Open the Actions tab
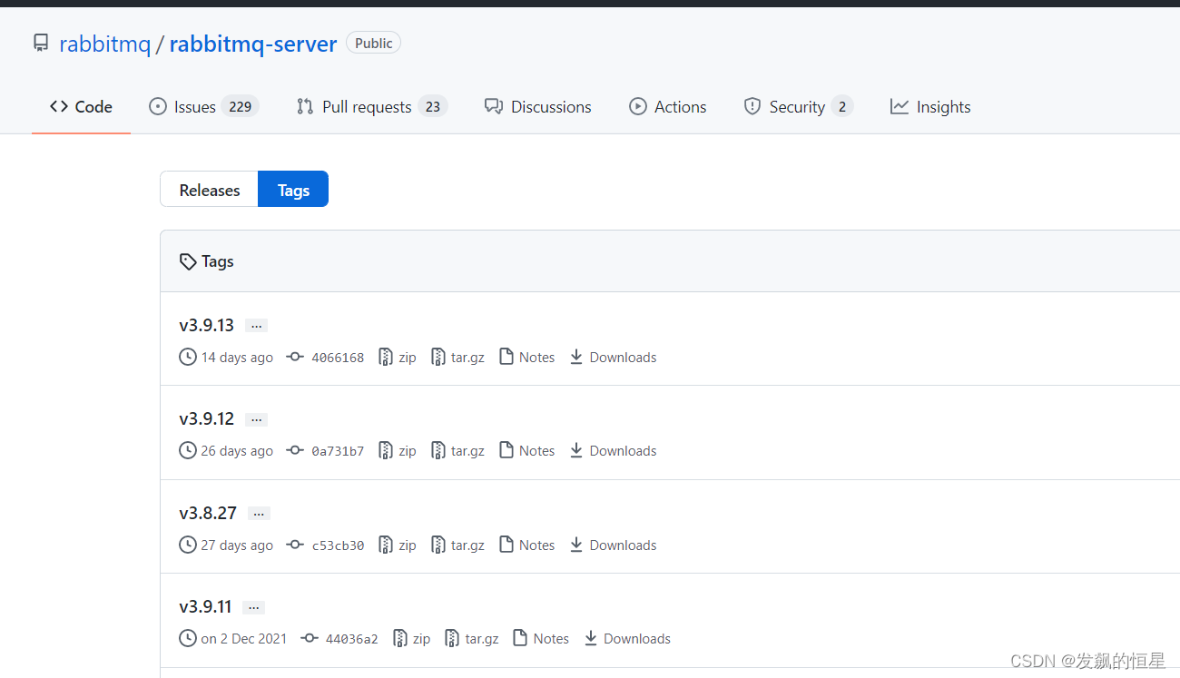The image size is (1180, 678). tap(668, 107)
